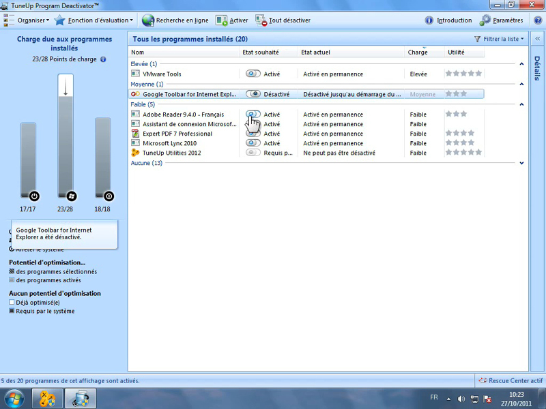Select the Expert PDF 7 Professional name
Screen dimensions: 546x409
coord(177,134)
